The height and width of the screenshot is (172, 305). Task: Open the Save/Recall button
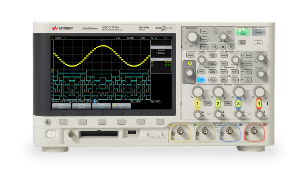(224, 80)
